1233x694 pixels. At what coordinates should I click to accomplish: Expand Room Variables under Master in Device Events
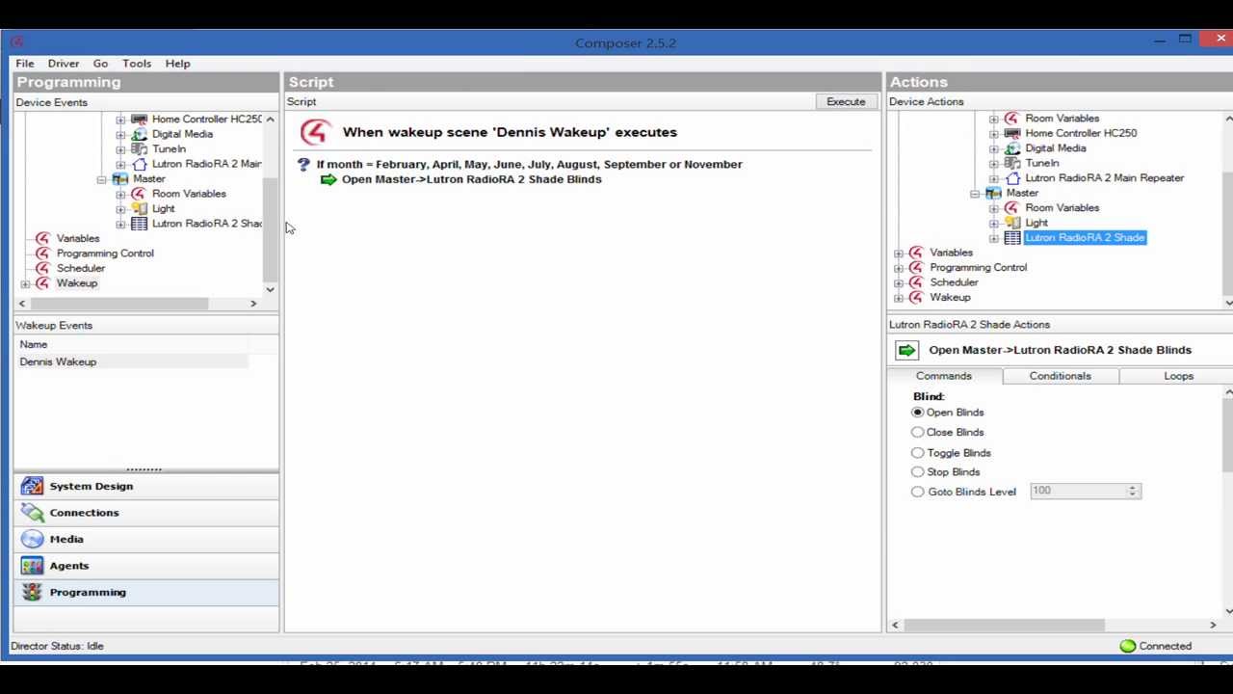tap(120, 194)
